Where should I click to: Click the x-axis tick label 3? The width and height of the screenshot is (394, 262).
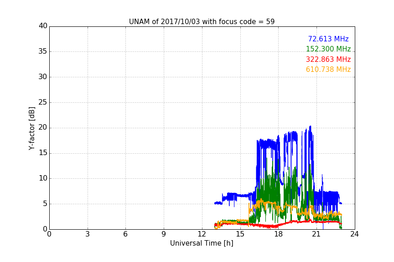coord(88,234)
